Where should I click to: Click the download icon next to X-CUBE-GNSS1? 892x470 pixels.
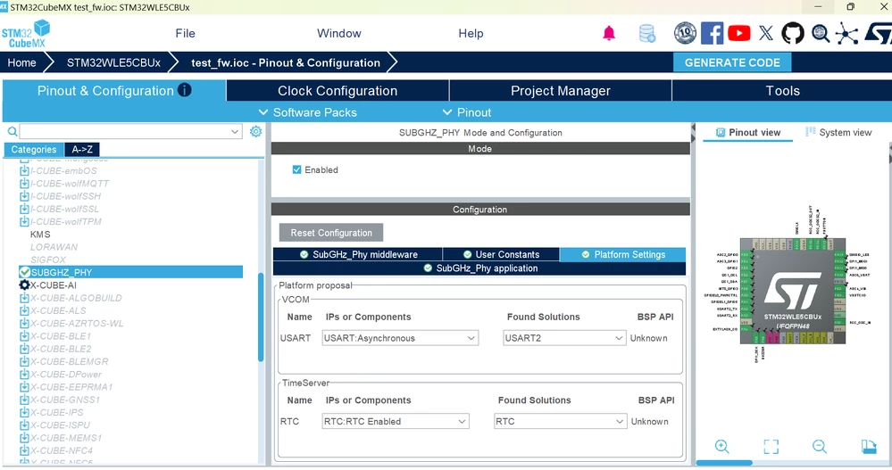tap(24, 400)
